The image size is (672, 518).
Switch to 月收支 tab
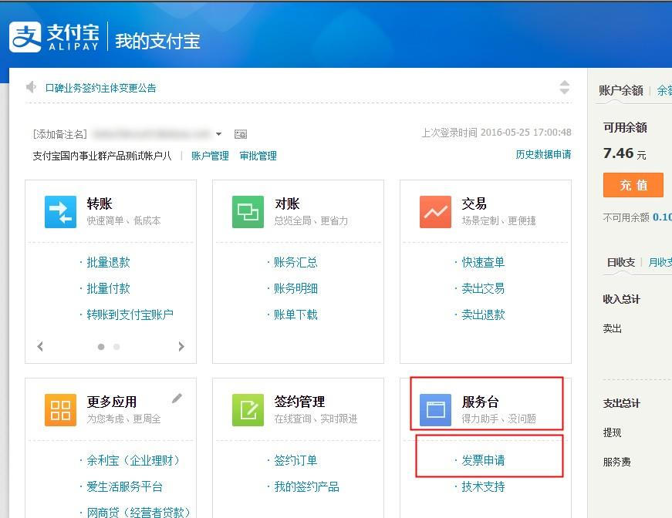coord(660,262)
